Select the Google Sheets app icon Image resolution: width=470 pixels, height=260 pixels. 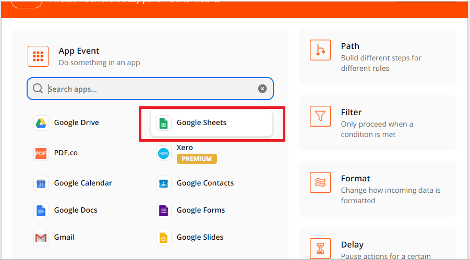164,123
